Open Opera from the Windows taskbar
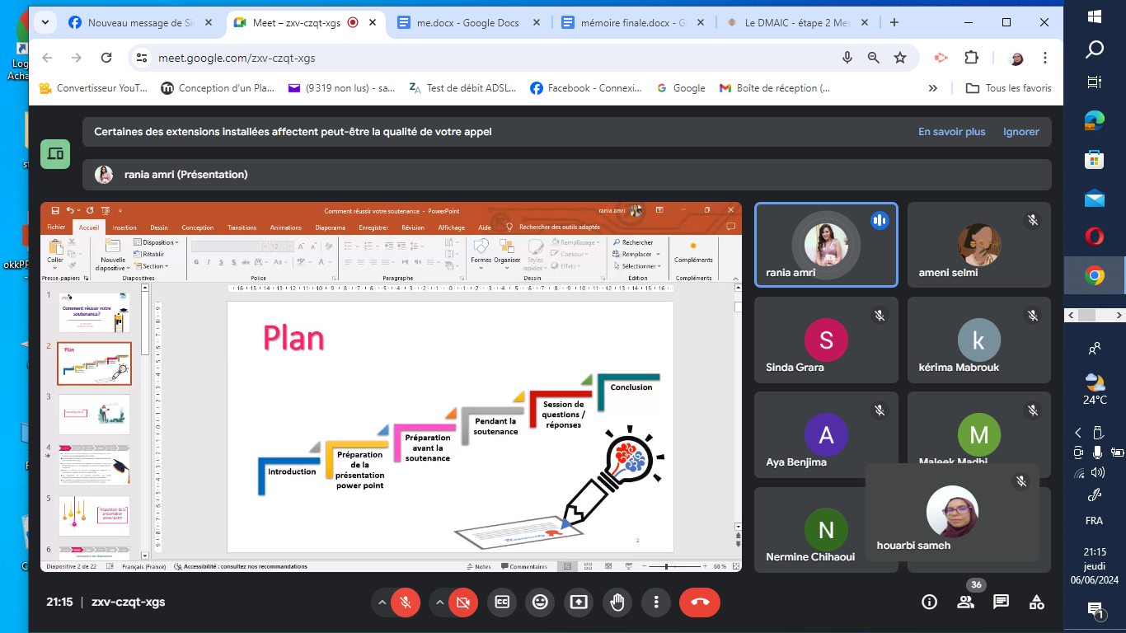 coord(1095,237)
